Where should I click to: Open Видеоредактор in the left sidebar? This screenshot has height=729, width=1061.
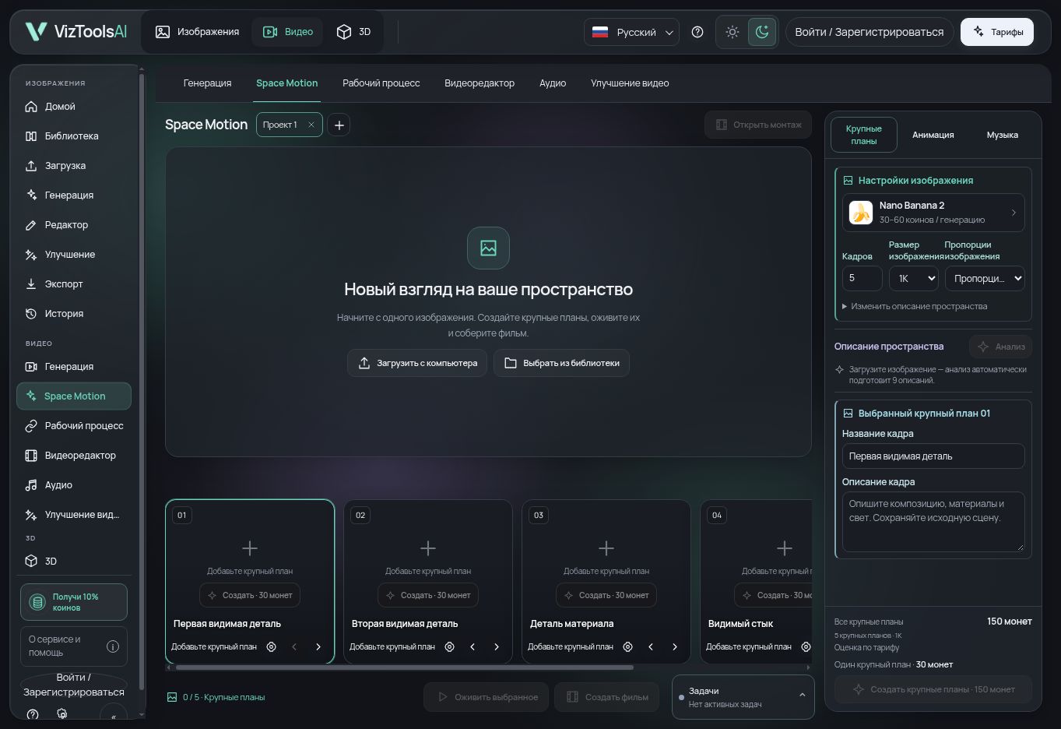(x=74, y=456)
